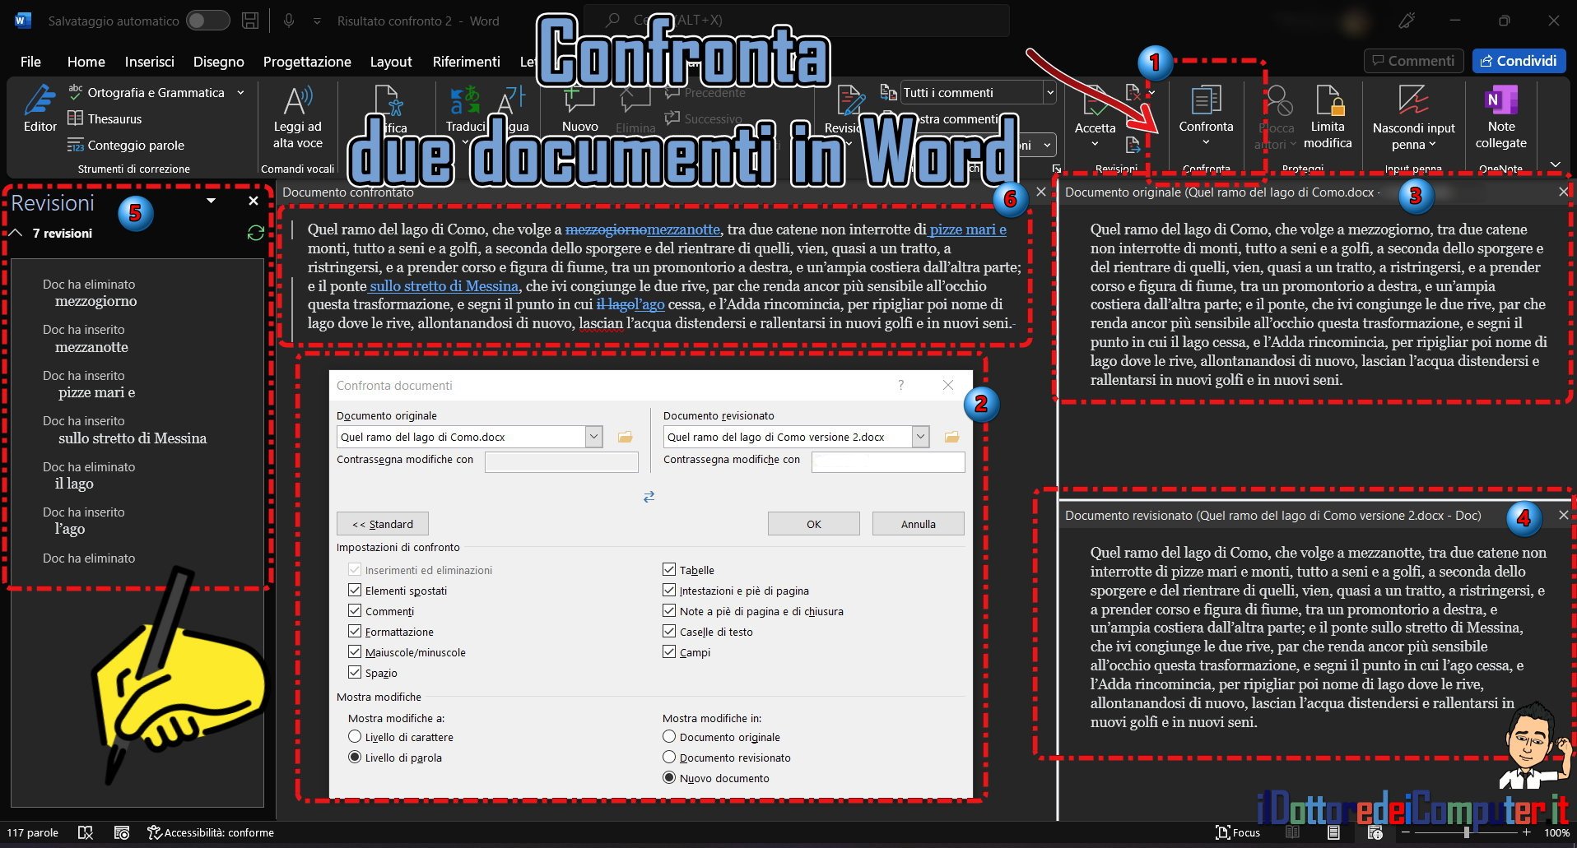Click the spelling check status icon
1577x848 pixels.
86,832
